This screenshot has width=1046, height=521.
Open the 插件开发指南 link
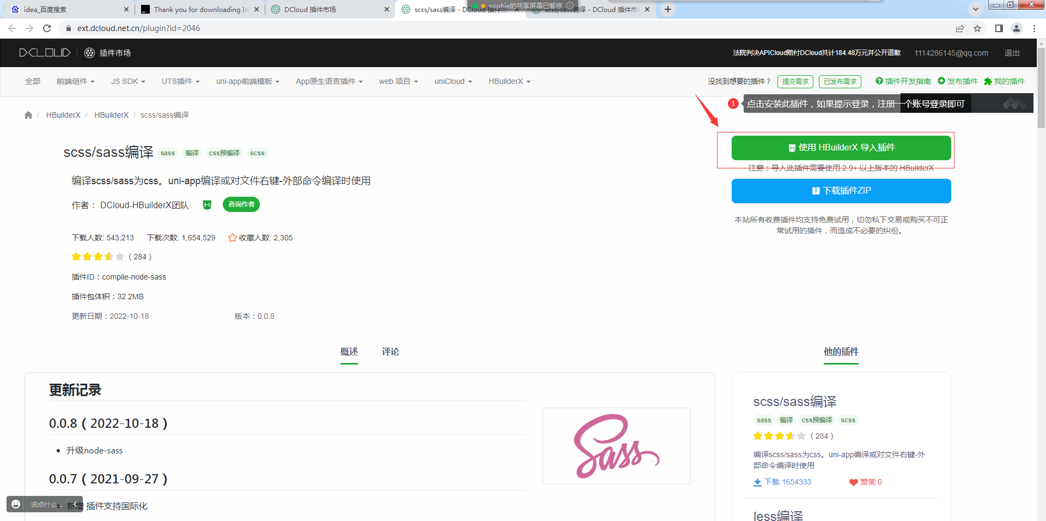(x=903, y=81)
